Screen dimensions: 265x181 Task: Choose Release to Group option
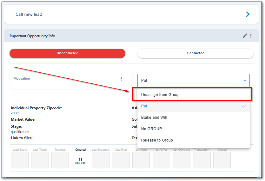[x=157, y=140]
